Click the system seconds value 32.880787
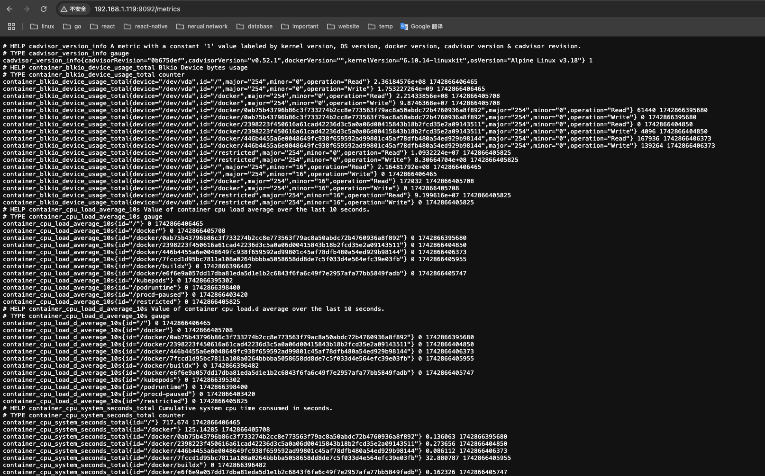The width and height of the screenshot is (765, 476). pyautogui.click(x=442, y=458)
